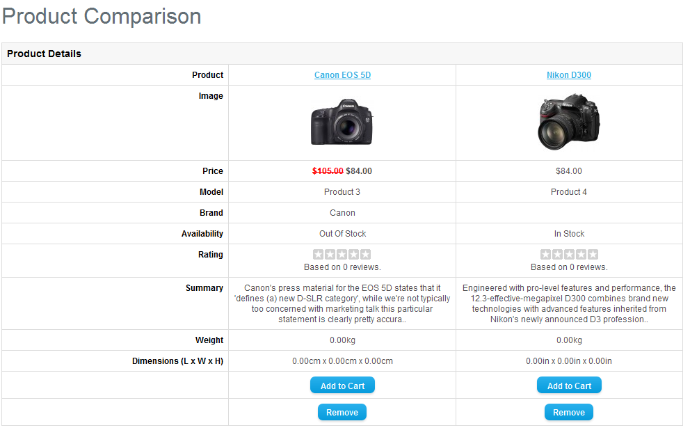Add the Nikon D300 to cart

[569, 386]
